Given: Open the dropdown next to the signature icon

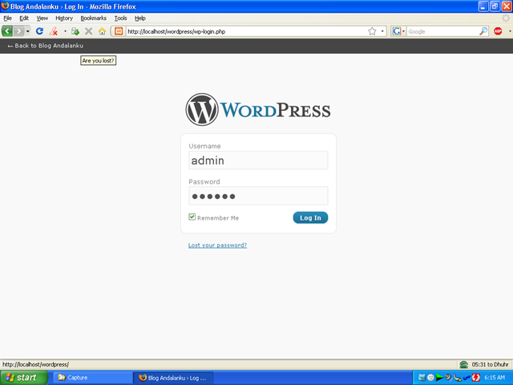Looking at the screenshot, I should click(65, 31).
